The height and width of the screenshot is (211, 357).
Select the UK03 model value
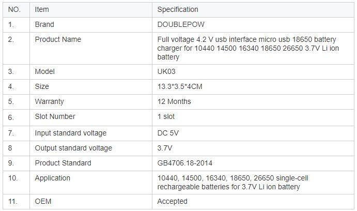coord(166,71)
